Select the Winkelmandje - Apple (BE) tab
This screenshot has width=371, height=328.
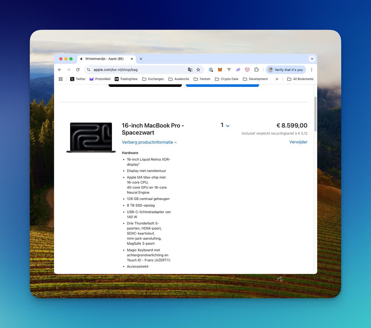pyautogui.click(x=107, y=59)
